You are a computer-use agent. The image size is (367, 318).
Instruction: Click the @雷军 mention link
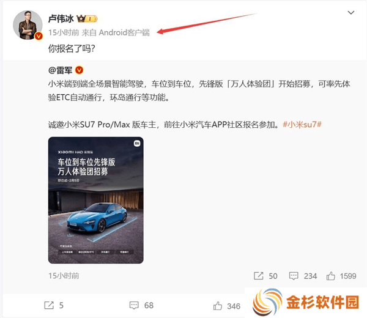(x=60, y=70)
